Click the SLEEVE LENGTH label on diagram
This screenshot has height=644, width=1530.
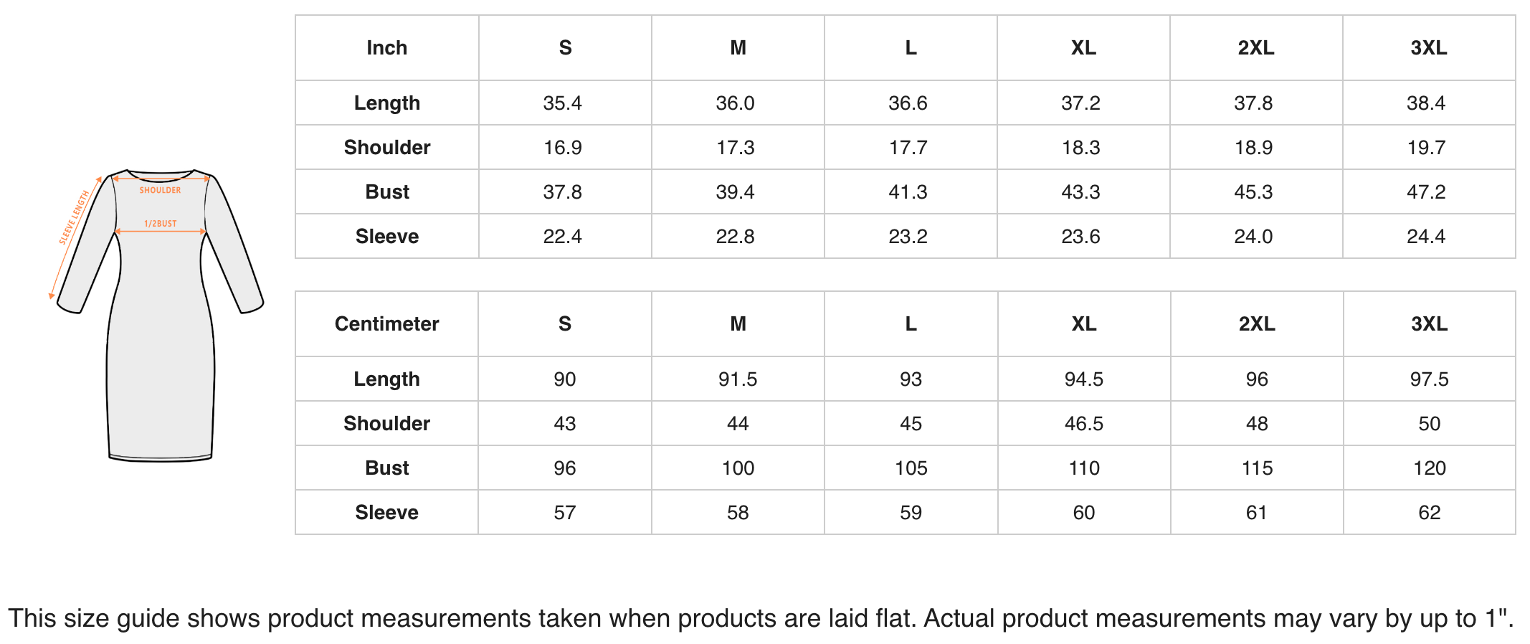point(74,217)
